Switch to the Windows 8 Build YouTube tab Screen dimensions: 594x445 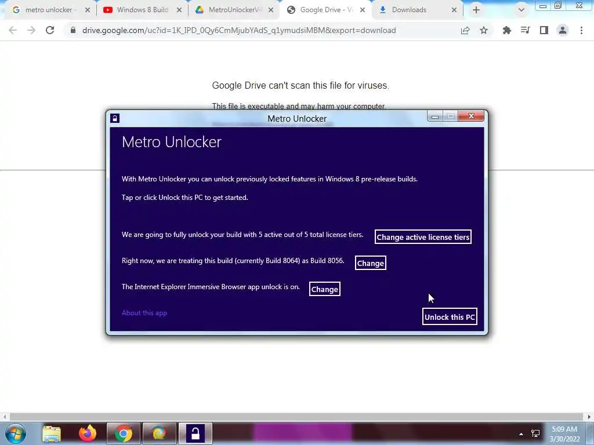tap(142, 10)
